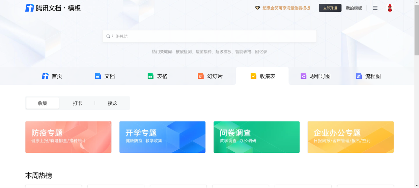The height and width of the screenshot is (188, 419).
Task: Open the 开学专题 banner card
Action: click(x=162, y=137)
